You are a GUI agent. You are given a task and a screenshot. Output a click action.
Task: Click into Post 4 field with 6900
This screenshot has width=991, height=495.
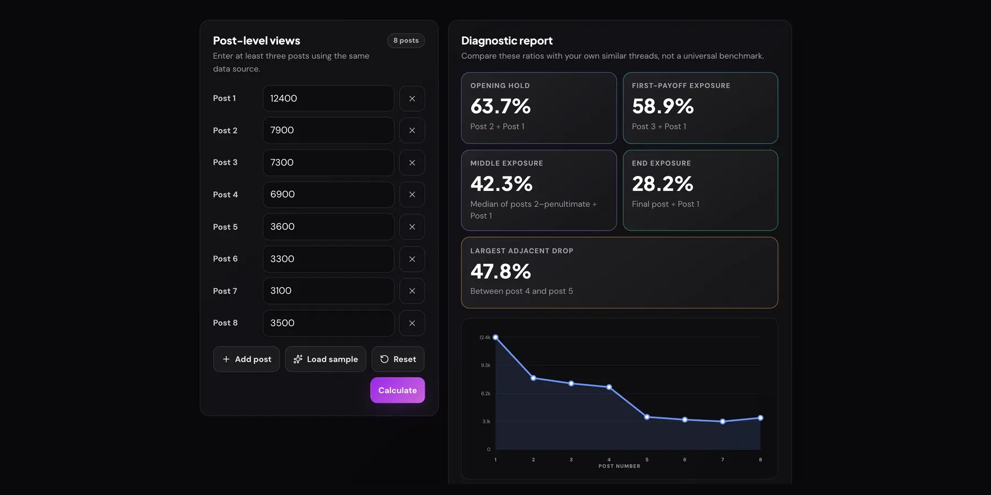pos(328,195)
